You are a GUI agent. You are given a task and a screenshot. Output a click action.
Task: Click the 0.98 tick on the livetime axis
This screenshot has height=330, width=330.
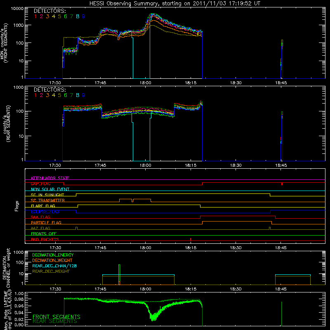point(19,299)
